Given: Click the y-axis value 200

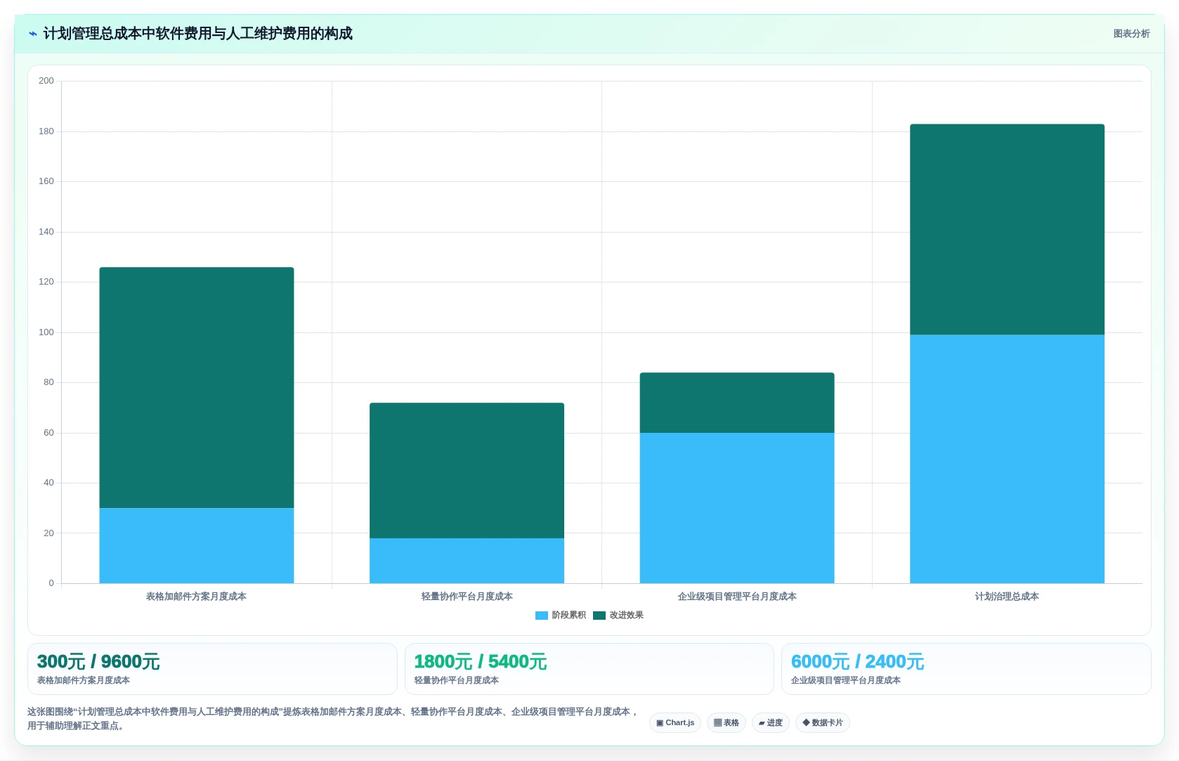Looking at the screenshot, I should pos(46,81).
